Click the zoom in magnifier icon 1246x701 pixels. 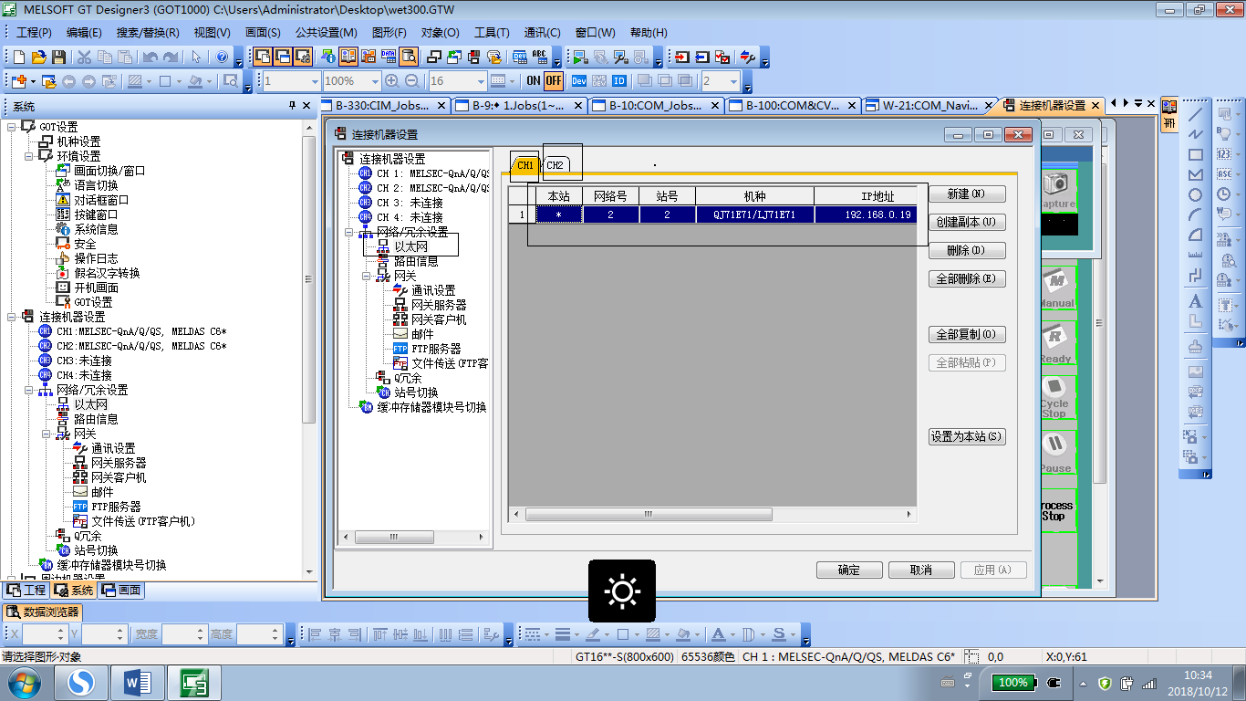392,81
